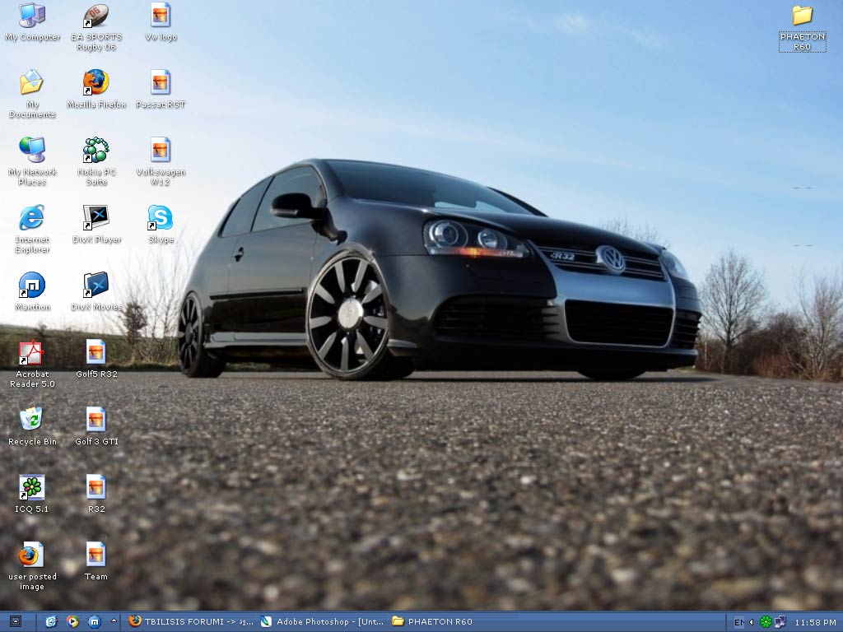Click the 11:58 PM taskbar clock
Image resolution: width=843 pixels, height=632 pixels.
pyautogui.click(x=813, y=622)
